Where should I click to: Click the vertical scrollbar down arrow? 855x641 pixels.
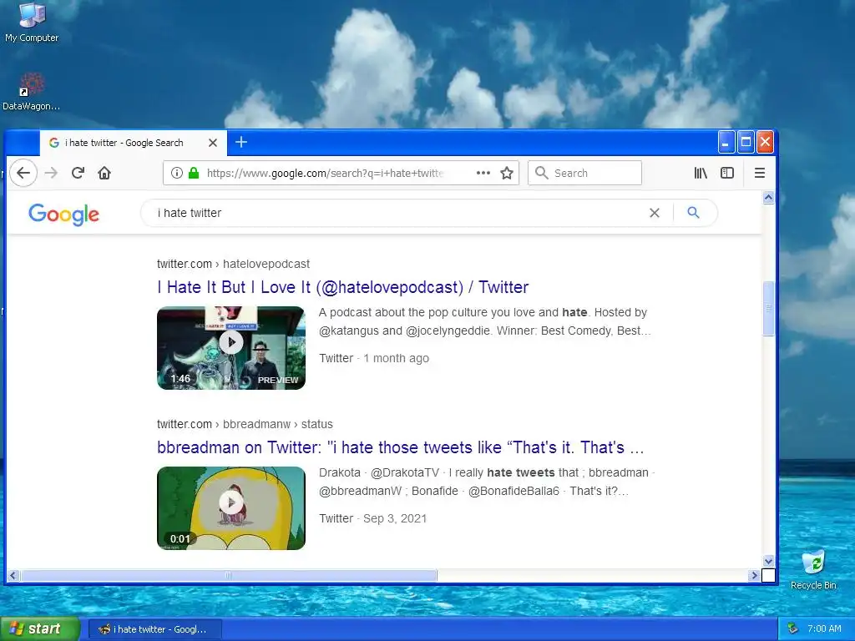[x=768, y=562]
